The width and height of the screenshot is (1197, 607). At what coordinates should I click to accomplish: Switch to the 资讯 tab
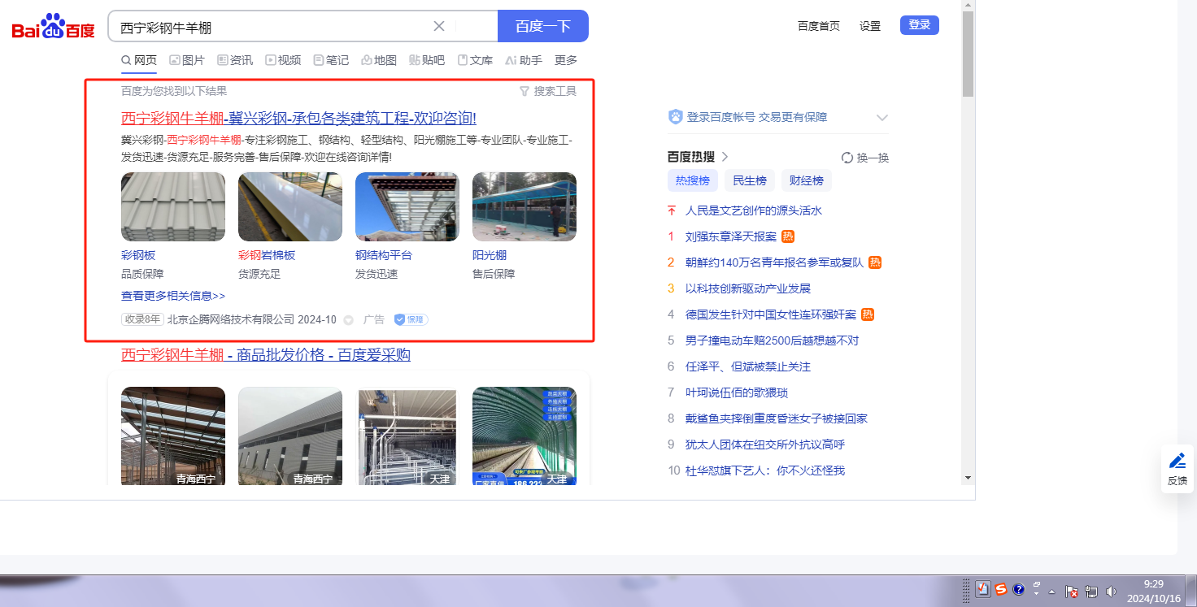click(x=235, y=60)
